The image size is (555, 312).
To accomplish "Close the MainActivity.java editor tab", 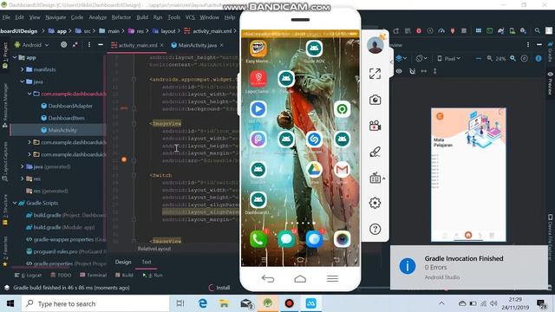I will click(x=222, y=45).
